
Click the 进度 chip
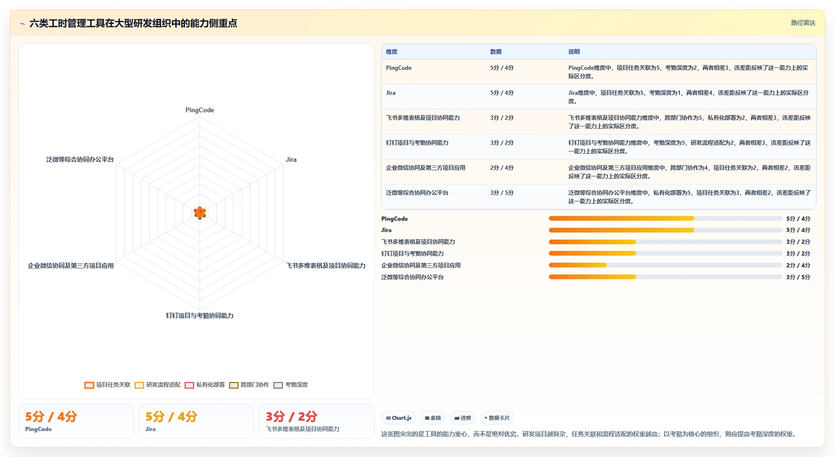coord(463,418)
